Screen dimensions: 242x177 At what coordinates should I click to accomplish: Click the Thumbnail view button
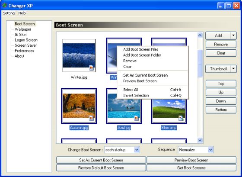point(218,69)
